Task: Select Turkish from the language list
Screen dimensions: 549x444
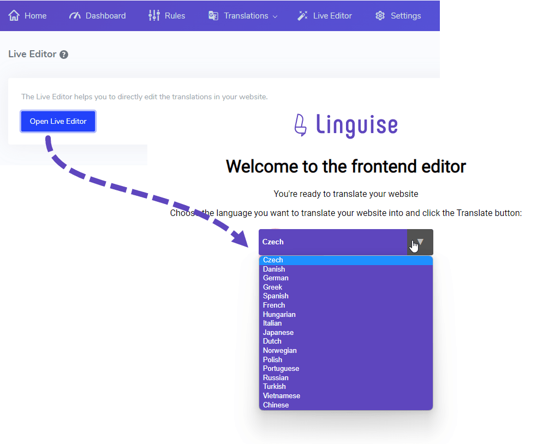Action: [346, 387]
